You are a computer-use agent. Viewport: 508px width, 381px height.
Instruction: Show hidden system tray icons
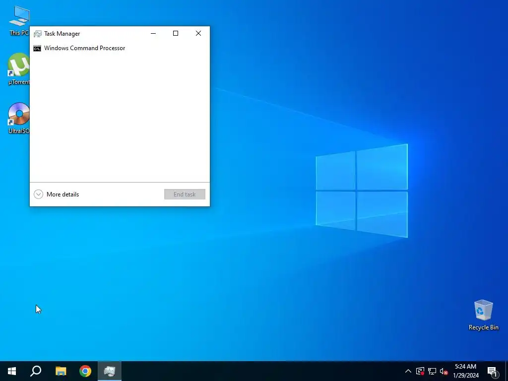[x=408, y=371]
